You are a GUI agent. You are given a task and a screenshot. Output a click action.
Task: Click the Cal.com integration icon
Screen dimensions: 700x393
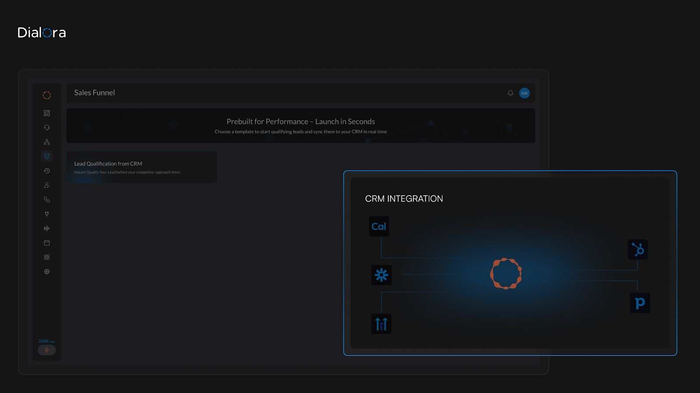point(379,226)
